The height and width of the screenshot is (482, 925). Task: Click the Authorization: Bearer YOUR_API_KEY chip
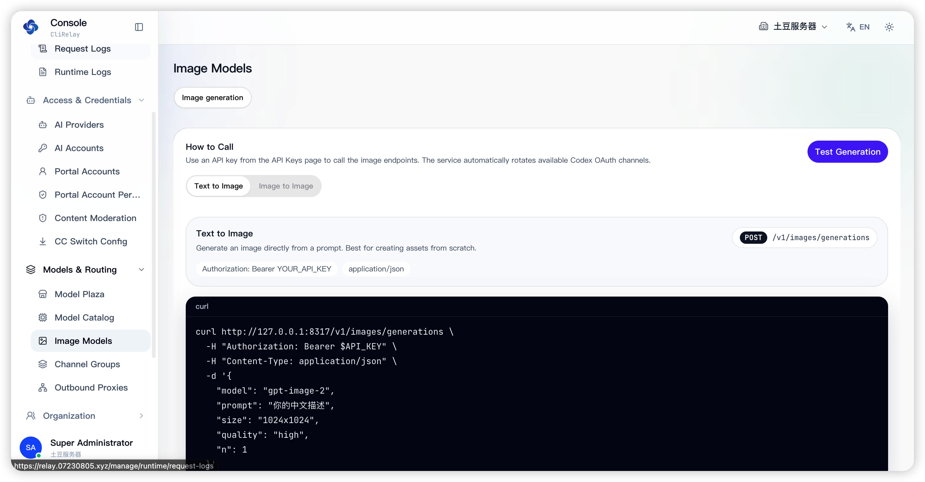[266, 269]
